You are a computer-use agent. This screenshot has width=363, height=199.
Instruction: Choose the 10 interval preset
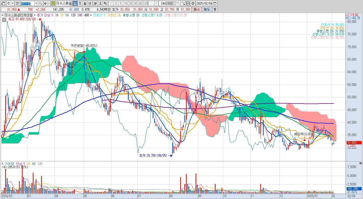pyautogui.click(x=126, y=3)
